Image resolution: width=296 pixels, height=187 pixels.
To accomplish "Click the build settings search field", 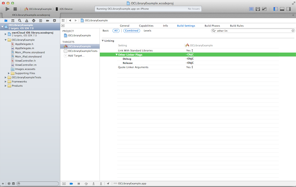I will click(253, 31).
